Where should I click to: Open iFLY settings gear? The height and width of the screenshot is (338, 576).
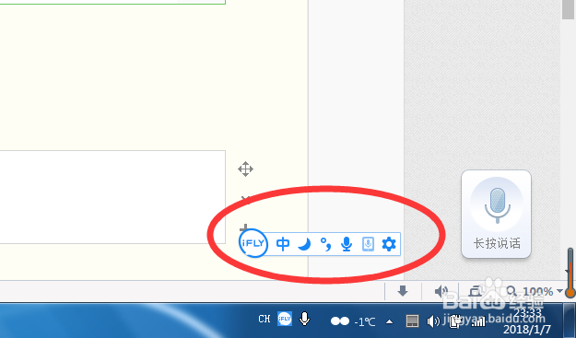389,244
